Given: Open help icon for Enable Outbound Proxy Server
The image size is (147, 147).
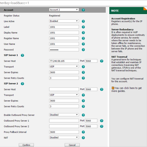Looking at the screenshot, I should 83,115.
